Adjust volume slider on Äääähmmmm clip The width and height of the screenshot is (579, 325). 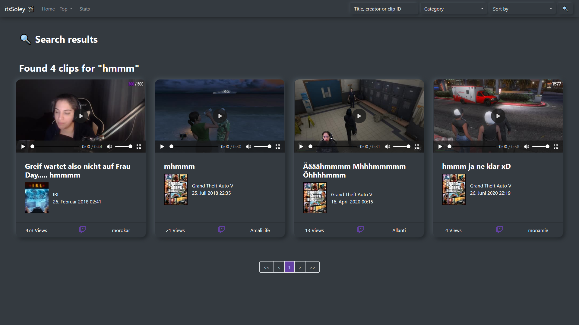(x=402, y=147)
